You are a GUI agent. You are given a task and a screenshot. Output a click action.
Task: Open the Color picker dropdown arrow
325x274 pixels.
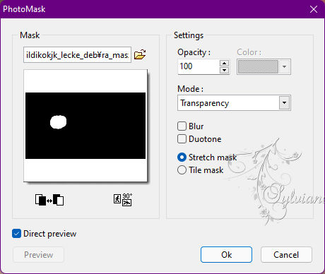tap(284, 66)
